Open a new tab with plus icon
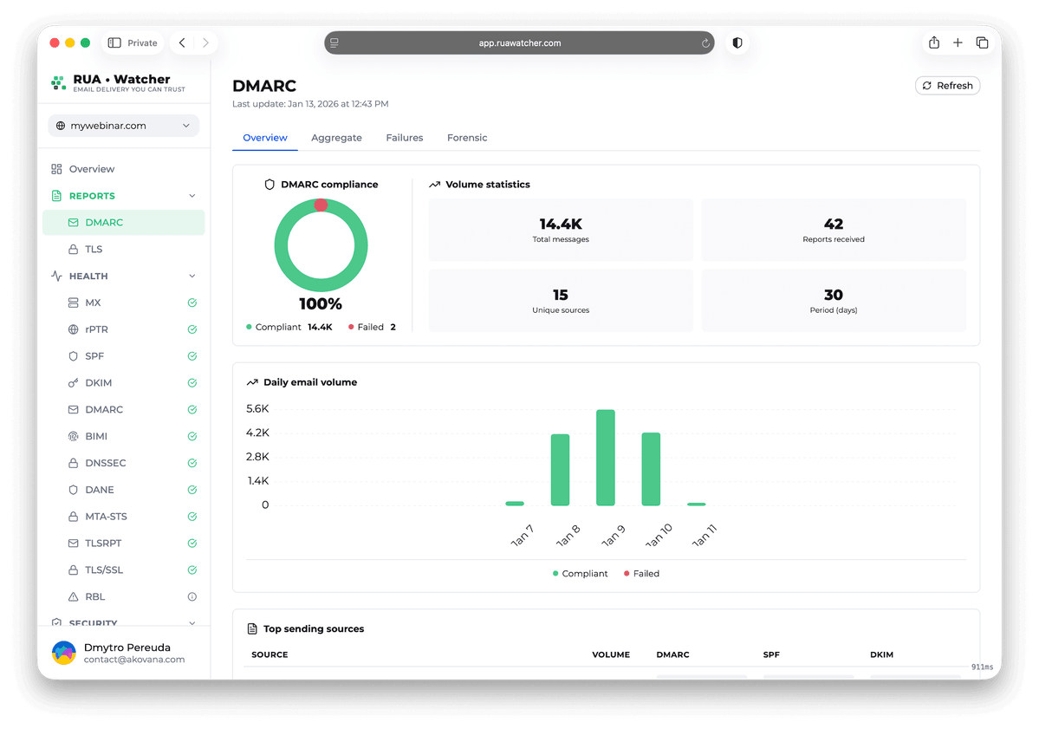Viewport: 1039px width, 729px height. tap(958, 43)
